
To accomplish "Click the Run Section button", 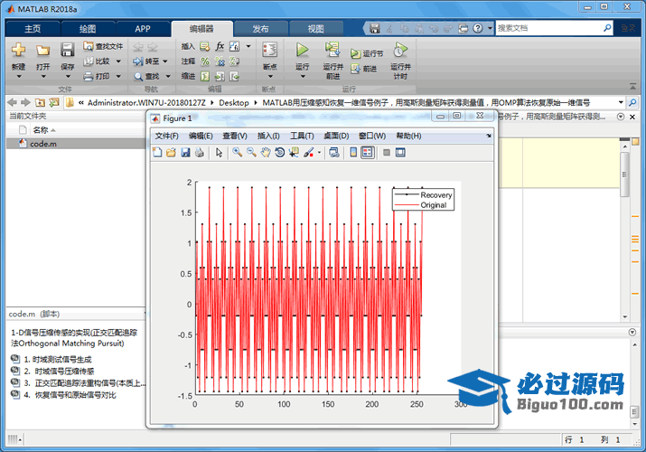I will pos(367,53).
